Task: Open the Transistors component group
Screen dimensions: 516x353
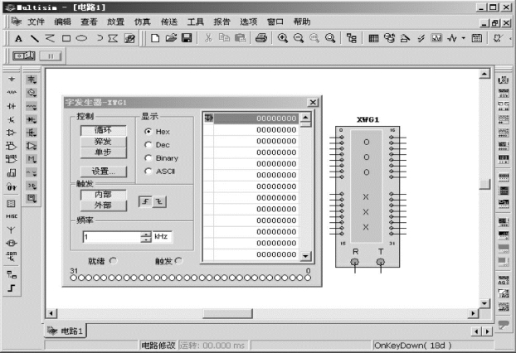Action: pyautogui.click(x=12, y=119)
